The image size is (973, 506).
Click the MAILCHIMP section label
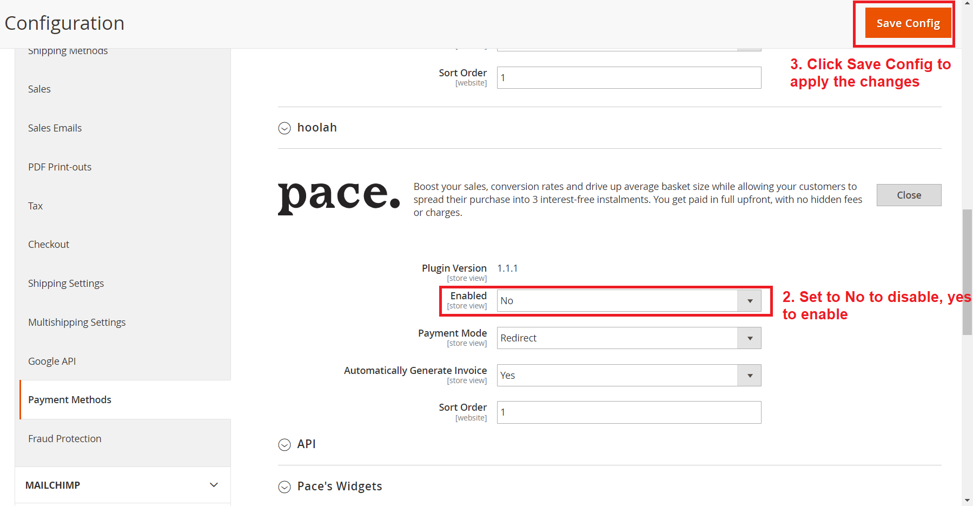click(x=52, y=485)
